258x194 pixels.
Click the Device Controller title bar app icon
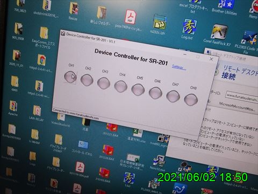[63, 33]
